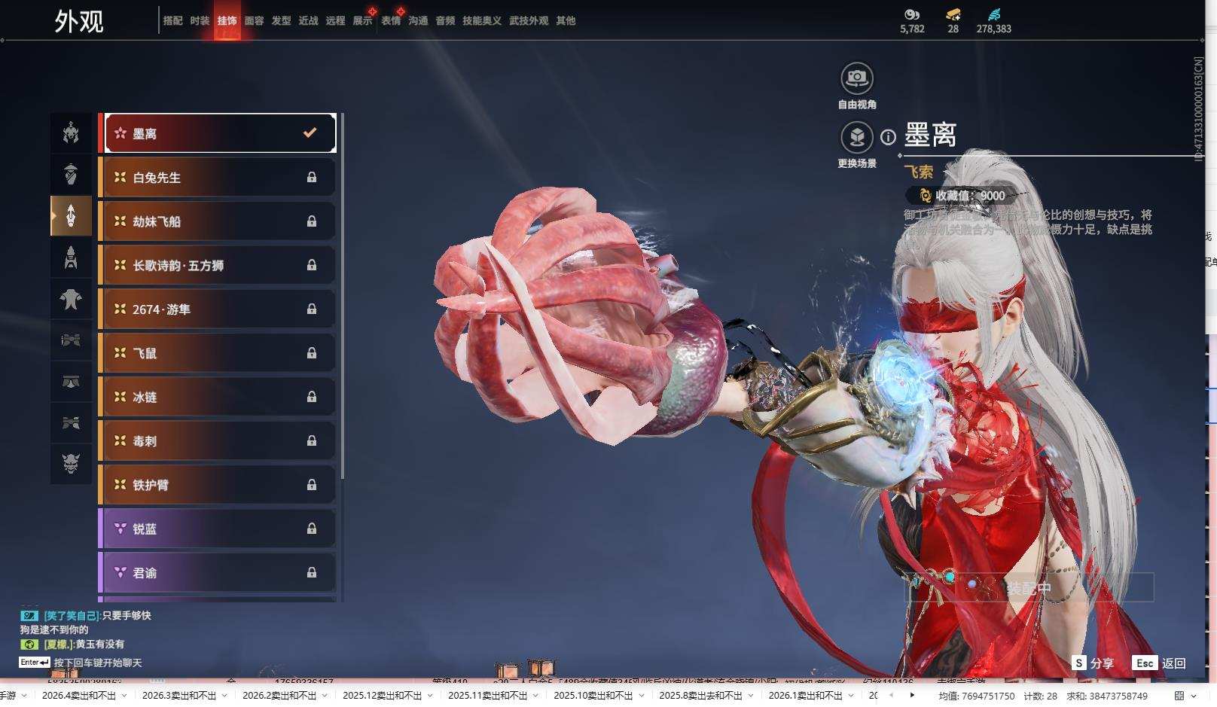The width and height of the screenshot is (1217, 707).
Task: Switch to the 沟通 tab
Action: click(x=418, y=21)
